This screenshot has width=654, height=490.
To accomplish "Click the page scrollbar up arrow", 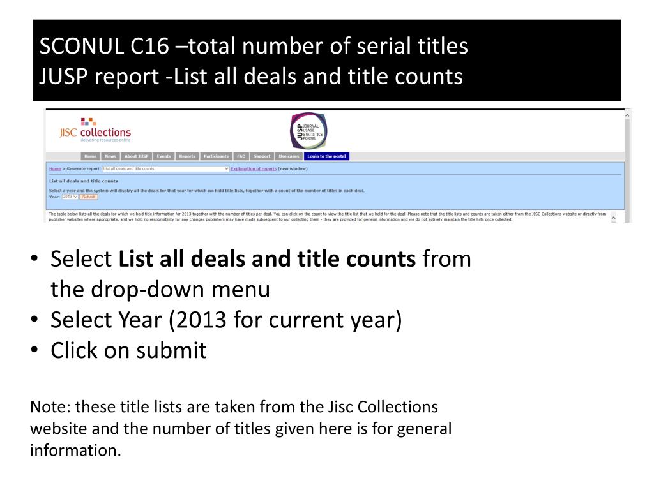I will (x=627, y=115).
